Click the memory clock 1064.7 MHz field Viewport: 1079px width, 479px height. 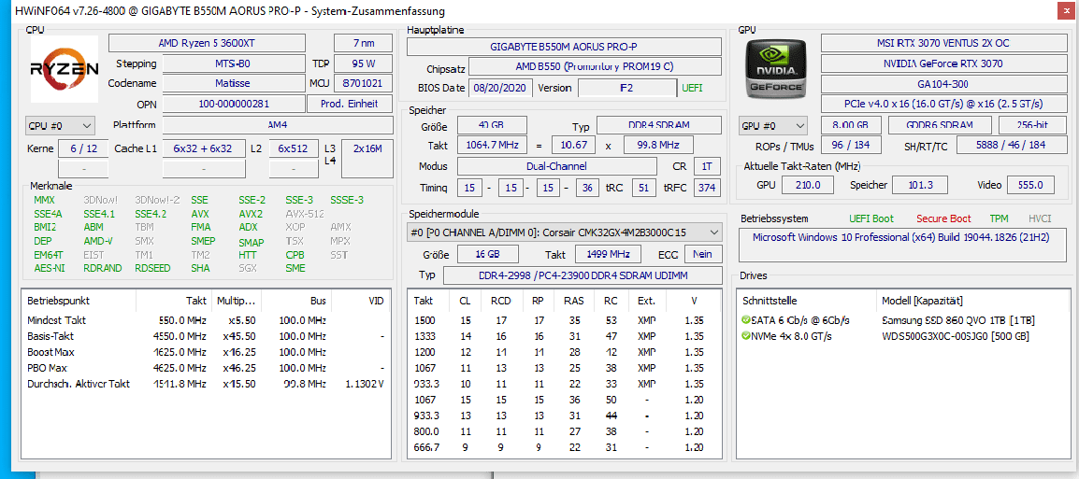[x=492, y=146]
